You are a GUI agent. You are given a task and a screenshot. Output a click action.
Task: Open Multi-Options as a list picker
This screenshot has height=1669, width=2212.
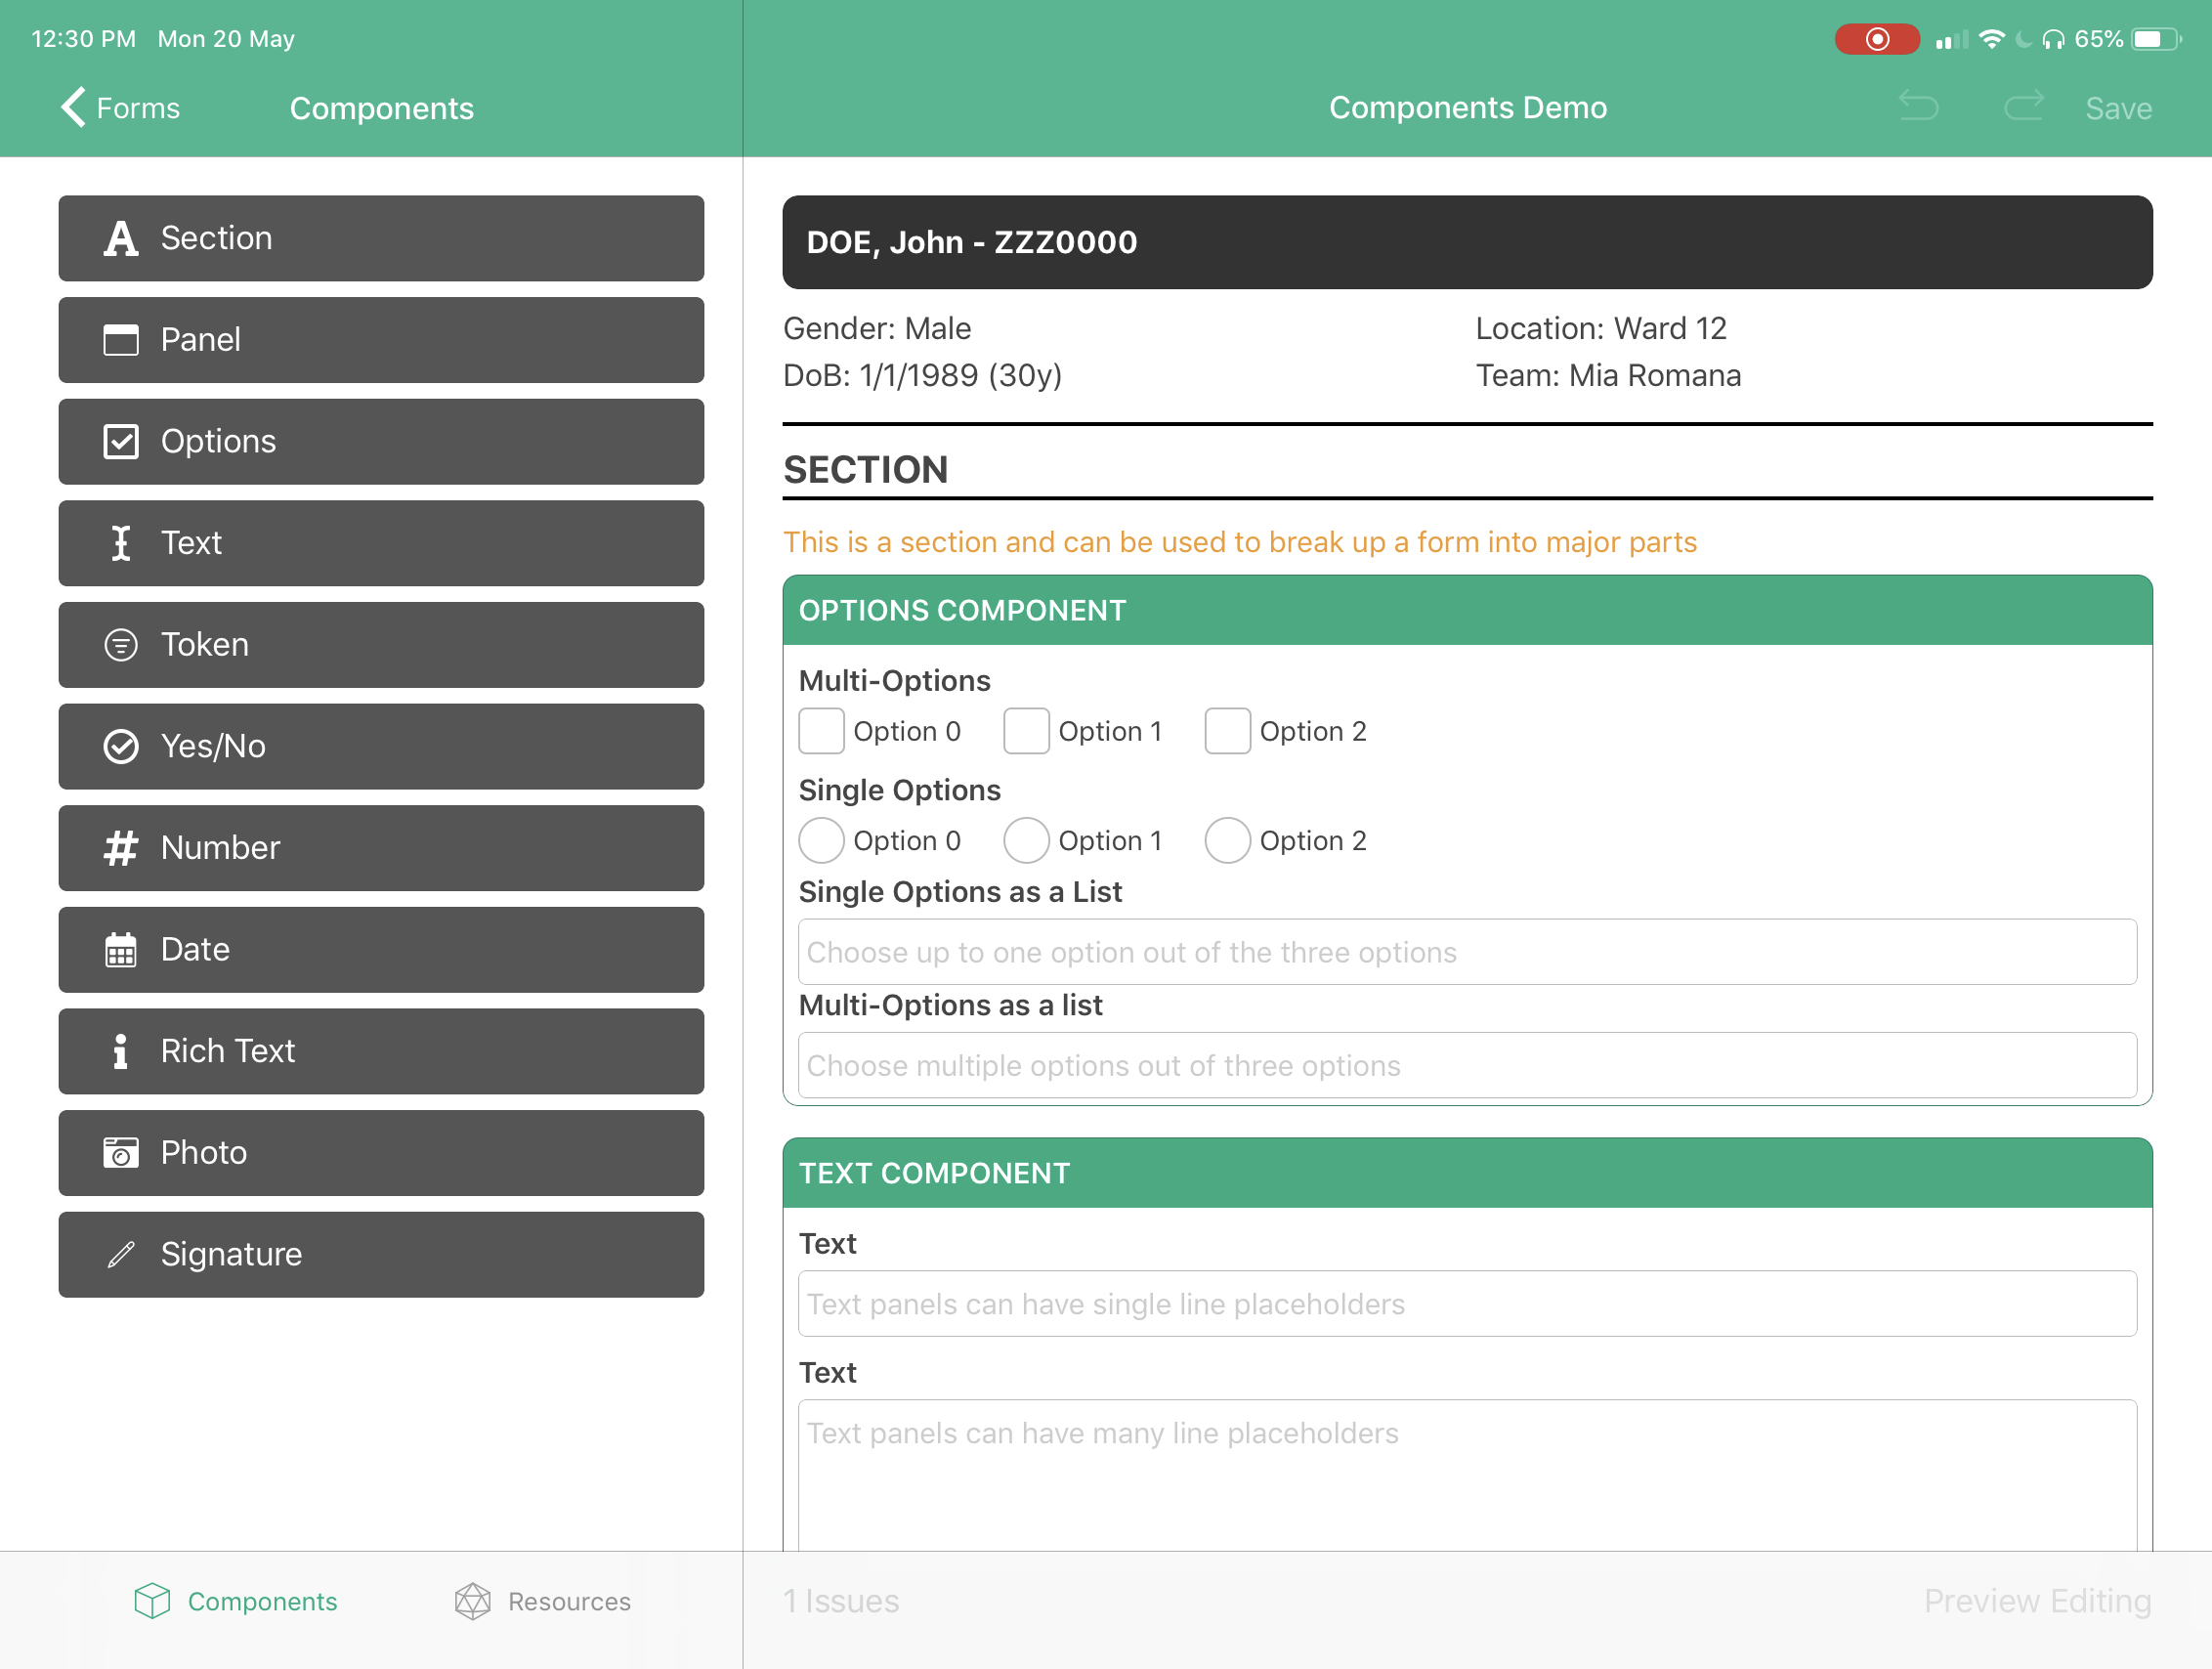[x=1467, y=1065]
